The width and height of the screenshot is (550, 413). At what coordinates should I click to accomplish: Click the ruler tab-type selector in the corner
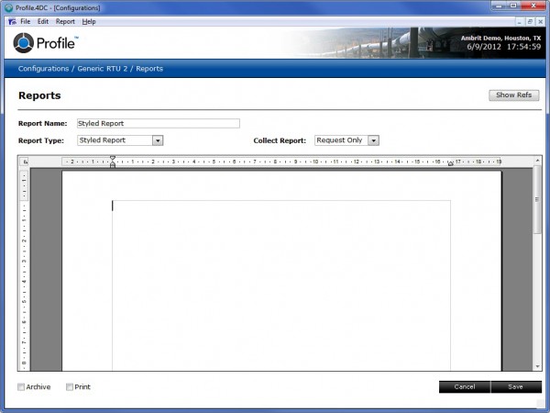point(25,162)
